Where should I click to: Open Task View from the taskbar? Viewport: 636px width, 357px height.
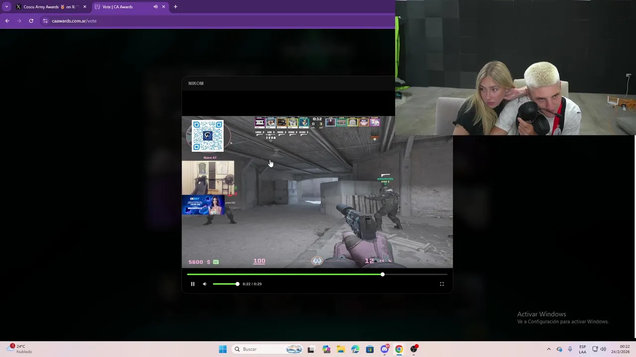(x=311, y=349)
